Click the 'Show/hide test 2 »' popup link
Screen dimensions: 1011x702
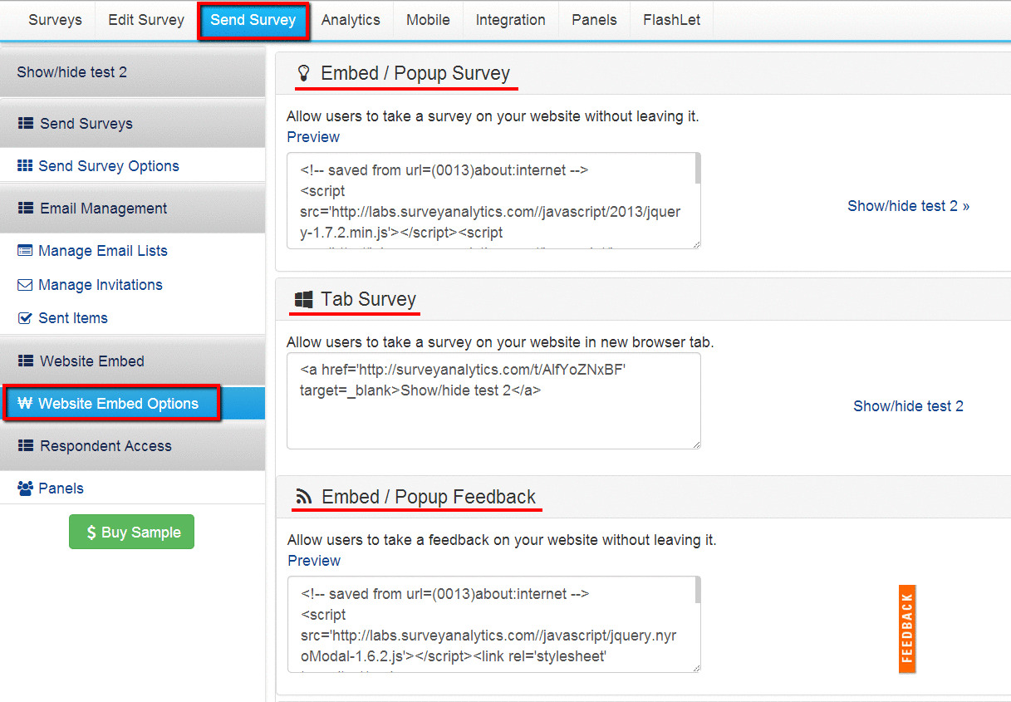[x=909, y=206]
